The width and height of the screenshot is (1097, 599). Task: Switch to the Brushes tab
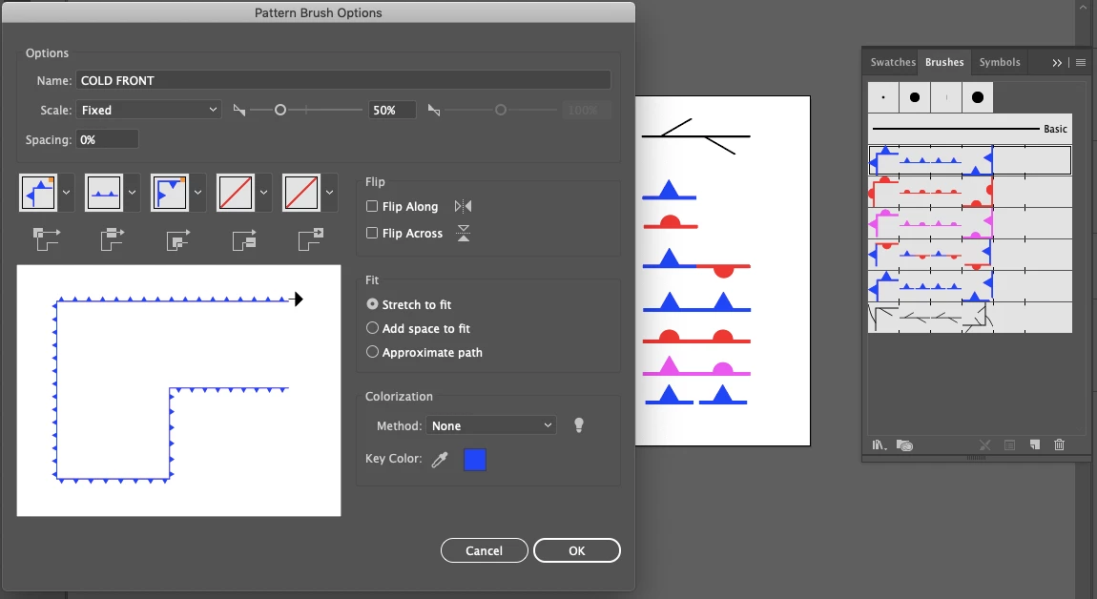943,62
